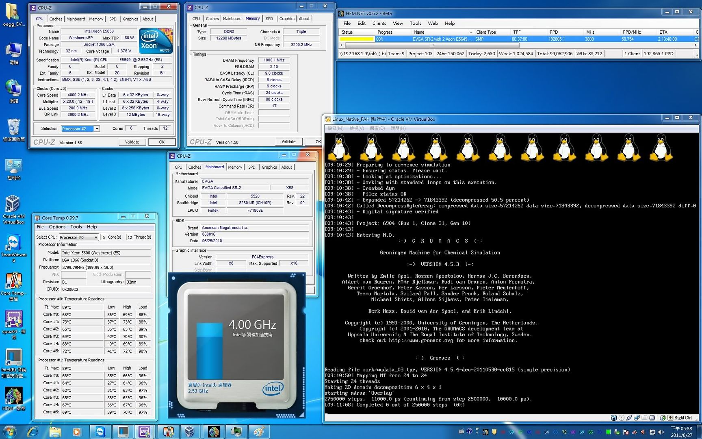Image resolution: width=702 pixels, height=439 pixels.
Task: Launch Oracle VM VirtualBox desktop shortcut
Action: click(x=13, y=210)
